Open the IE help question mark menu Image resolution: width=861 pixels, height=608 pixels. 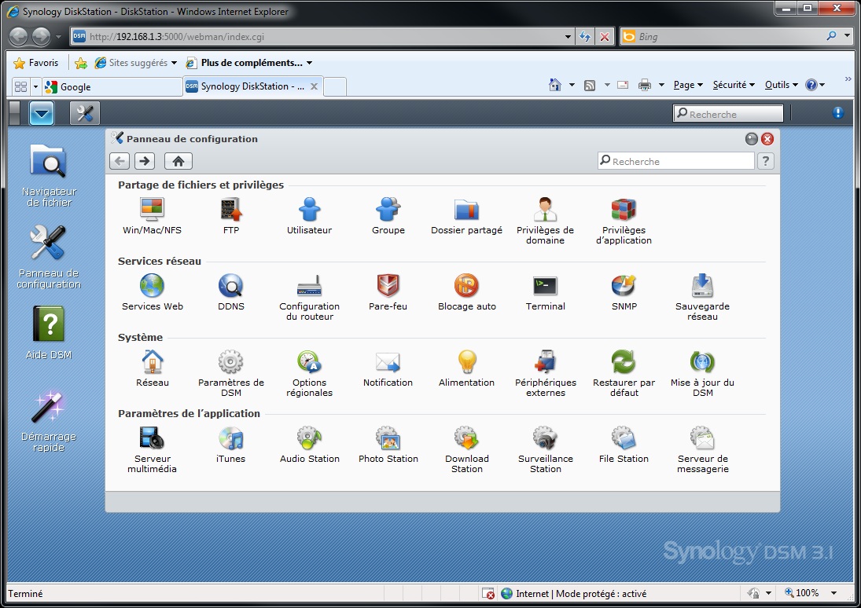tap(815, 85)
